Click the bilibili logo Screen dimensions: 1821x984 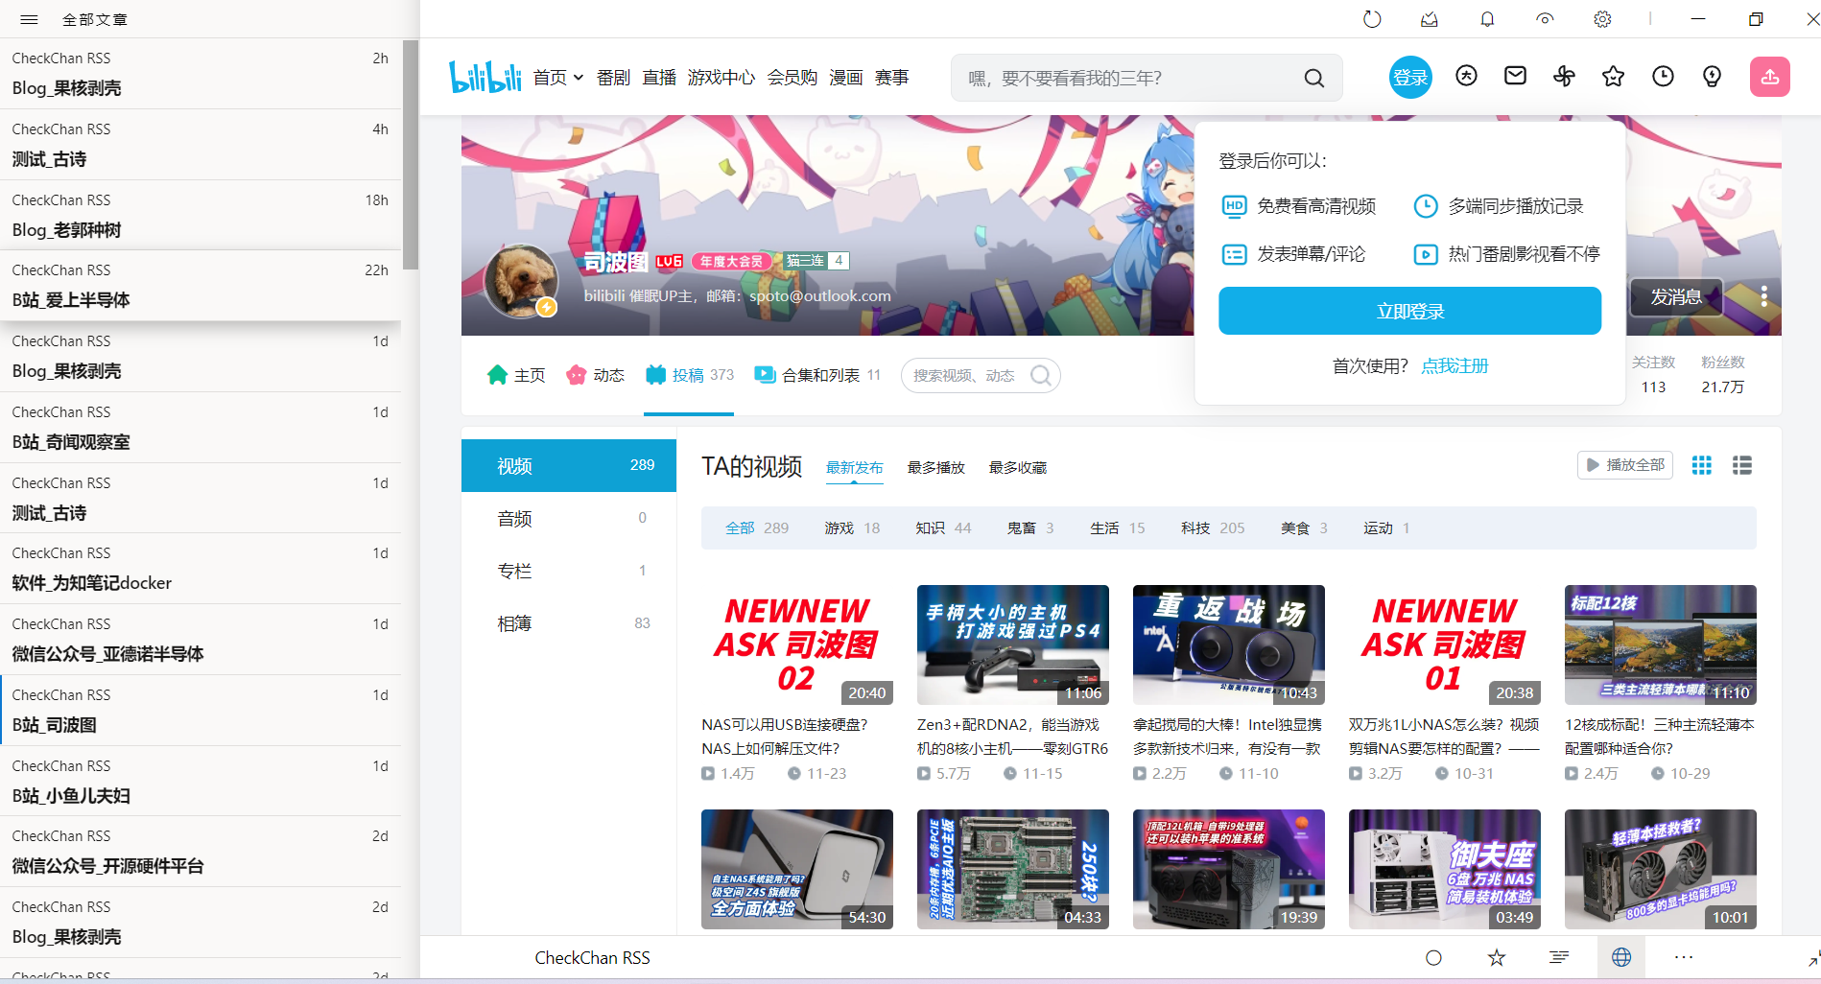click(485, 77)
